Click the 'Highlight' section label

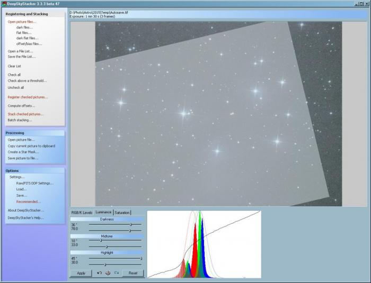coord(107,252)
